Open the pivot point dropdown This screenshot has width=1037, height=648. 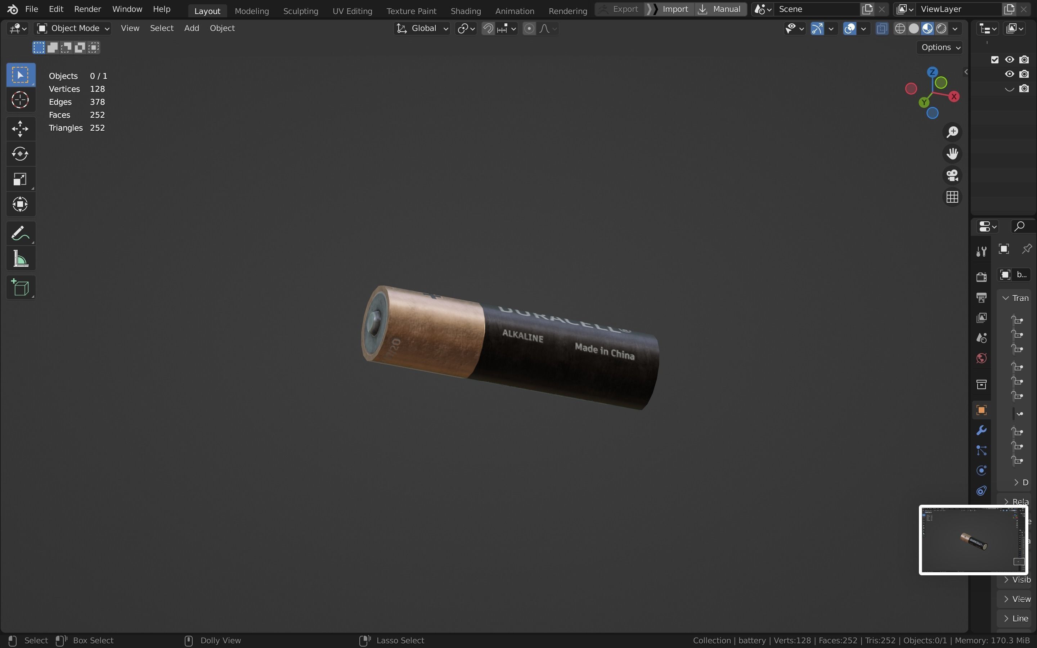tap(466, 29)
